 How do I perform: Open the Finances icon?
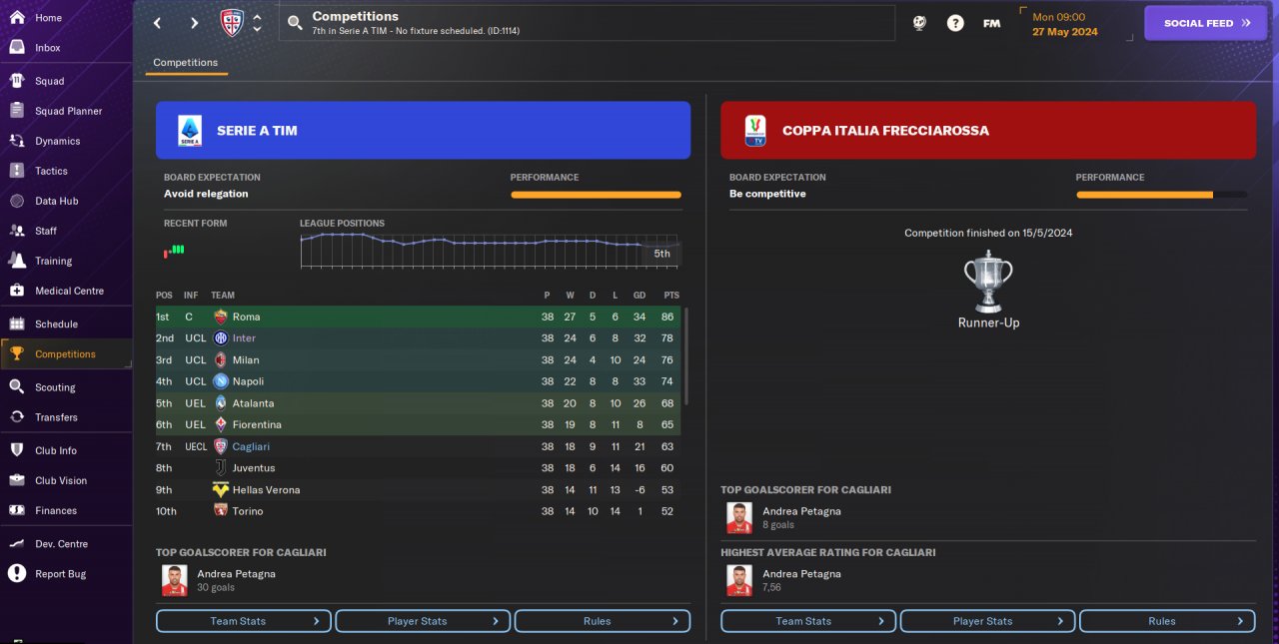17,510
